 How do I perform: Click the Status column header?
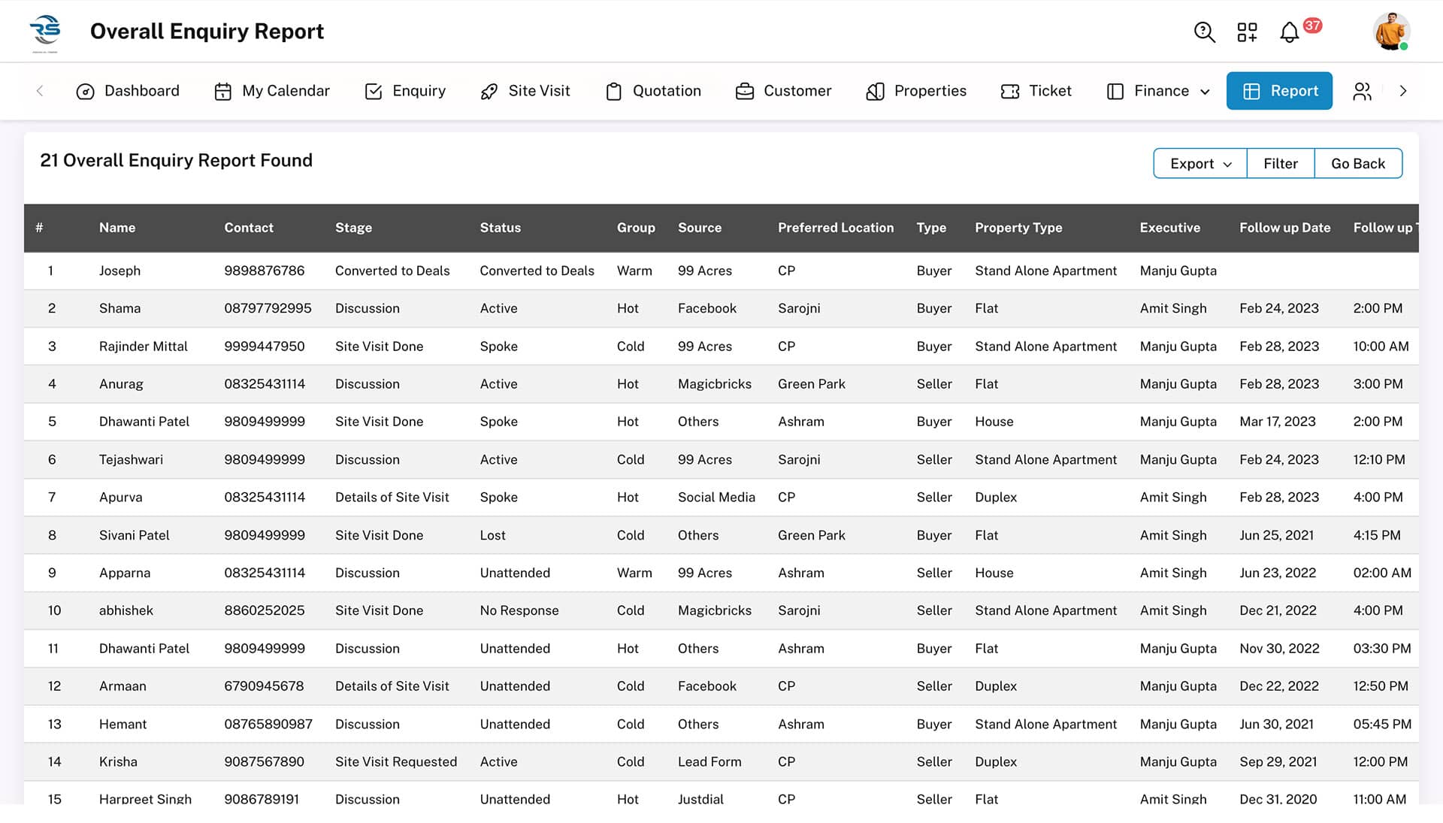[500, 228]
